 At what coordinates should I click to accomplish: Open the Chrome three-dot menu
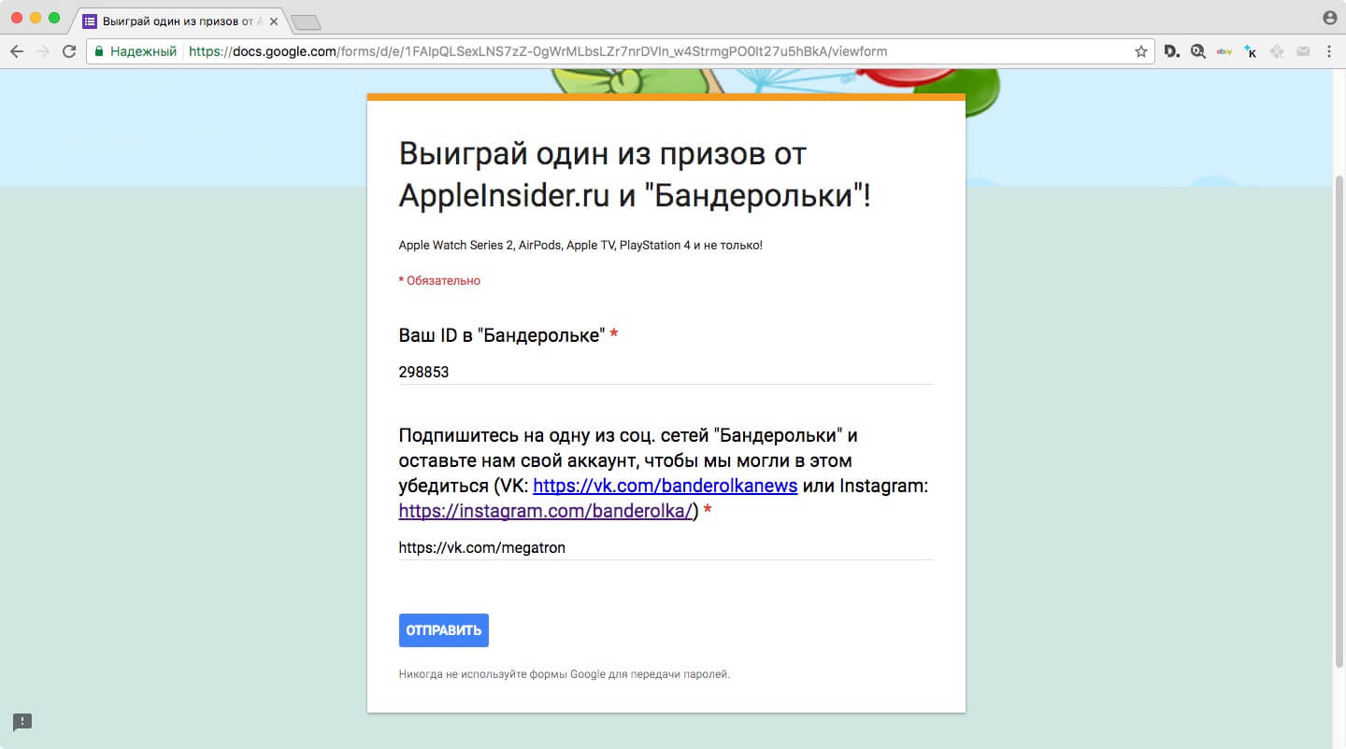click(x=1329, y=52)
